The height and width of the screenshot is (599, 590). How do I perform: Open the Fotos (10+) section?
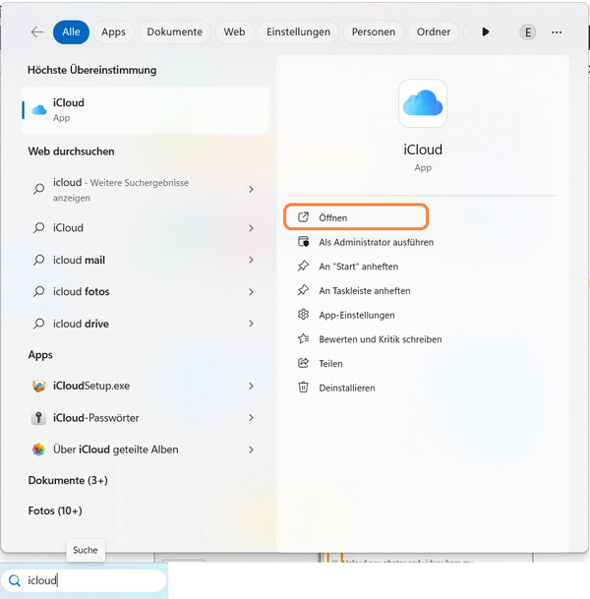coord(55,510)
